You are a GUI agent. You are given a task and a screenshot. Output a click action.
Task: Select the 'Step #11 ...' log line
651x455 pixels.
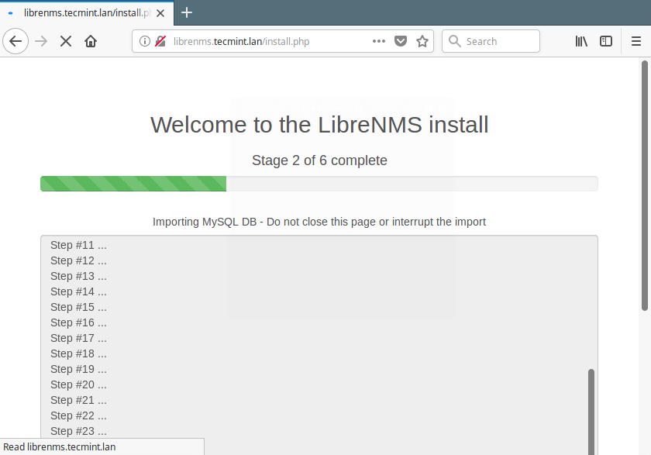click(78, 245)
